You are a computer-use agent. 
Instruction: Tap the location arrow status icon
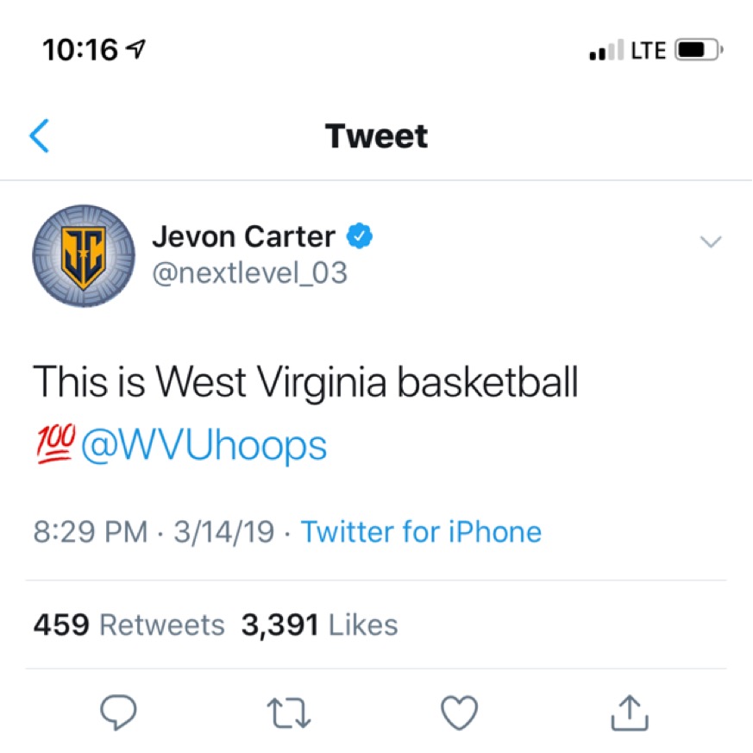coord(135,49)
